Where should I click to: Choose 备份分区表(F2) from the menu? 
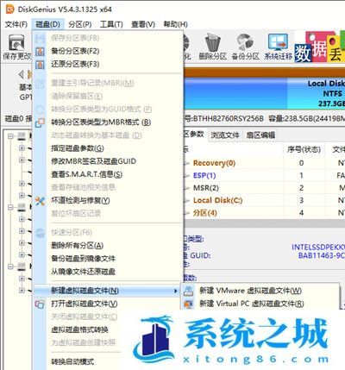tap(108, 52)
